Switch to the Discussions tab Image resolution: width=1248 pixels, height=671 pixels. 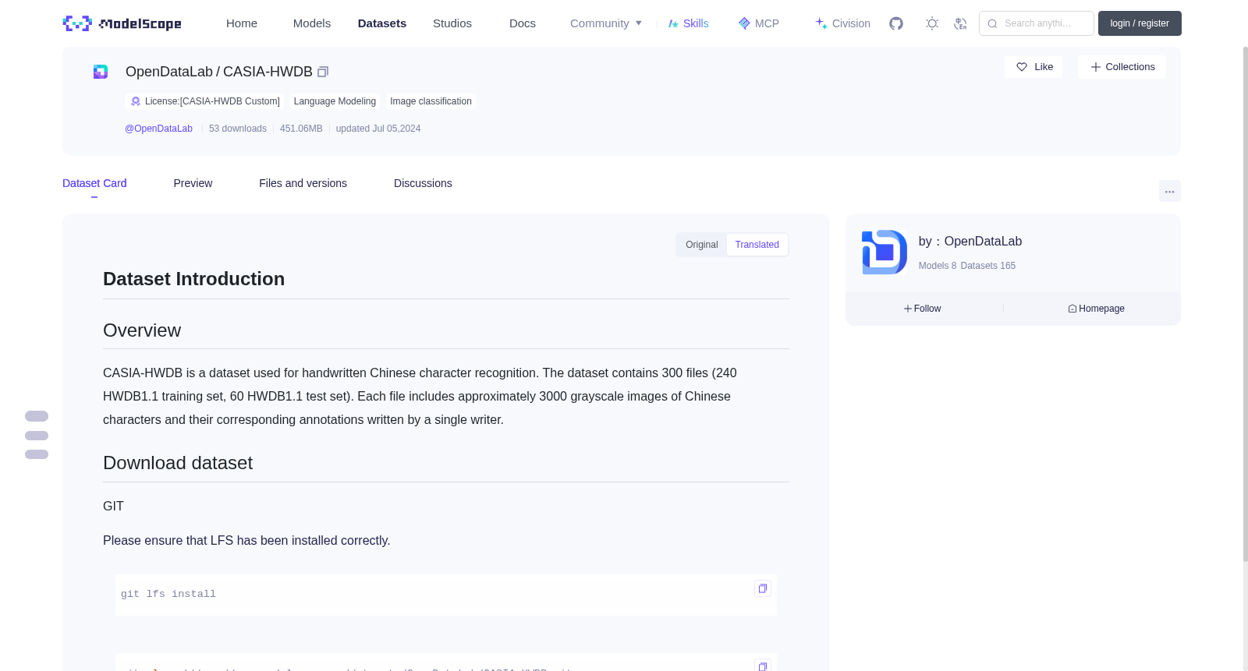423,183
